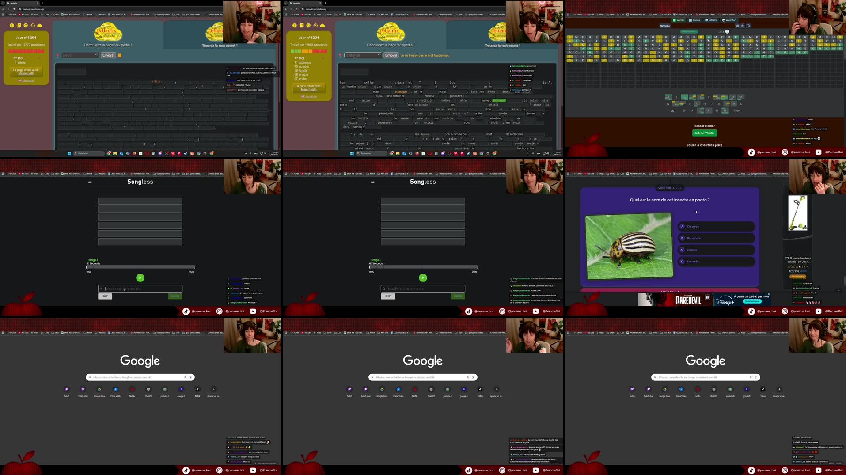Select answer D Scarabée in insect quiz

[717, 262]
